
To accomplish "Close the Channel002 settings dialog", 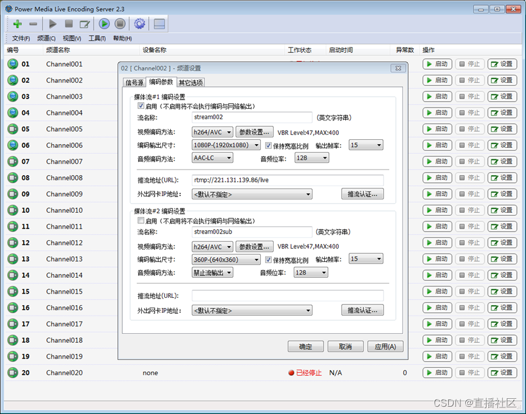I will [398, 68].
